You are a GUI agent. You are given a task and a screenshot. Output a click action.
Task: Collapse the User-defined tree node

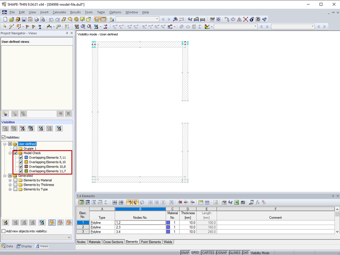4,144
